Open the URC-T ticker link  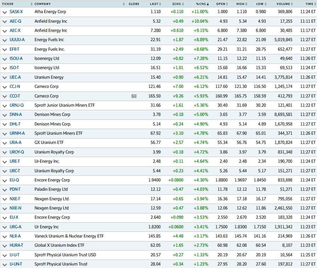click(15, 171)
